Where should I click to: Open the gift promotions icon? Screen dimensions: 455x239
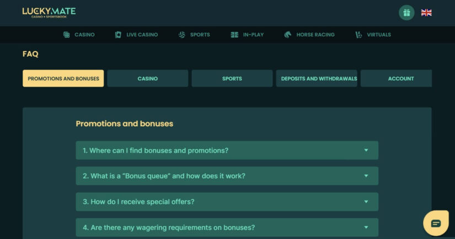tap(406, 12)
